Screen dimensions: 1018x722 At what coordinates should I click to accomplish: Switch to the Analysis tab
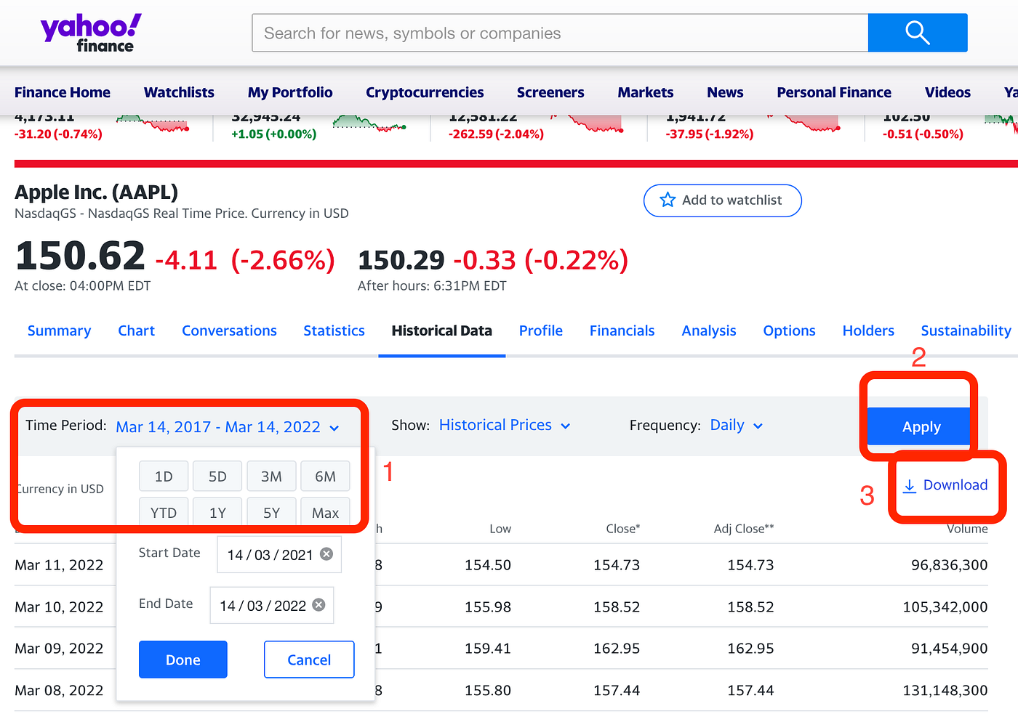tap(709, 331)
